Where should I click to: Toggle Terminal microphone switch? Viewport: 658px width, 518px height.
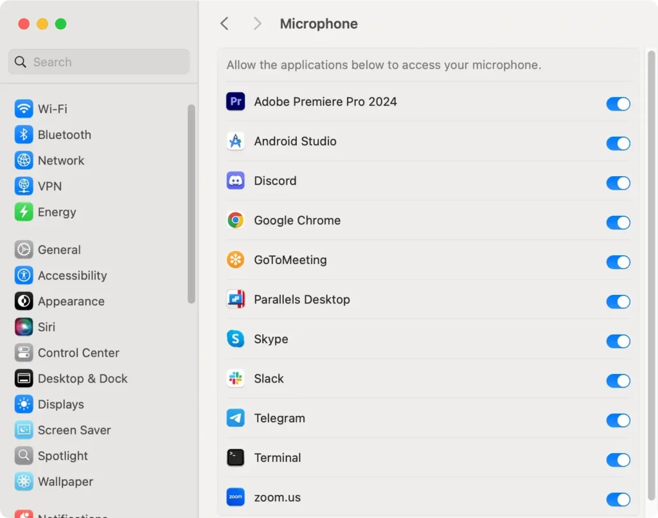point(618,460)
